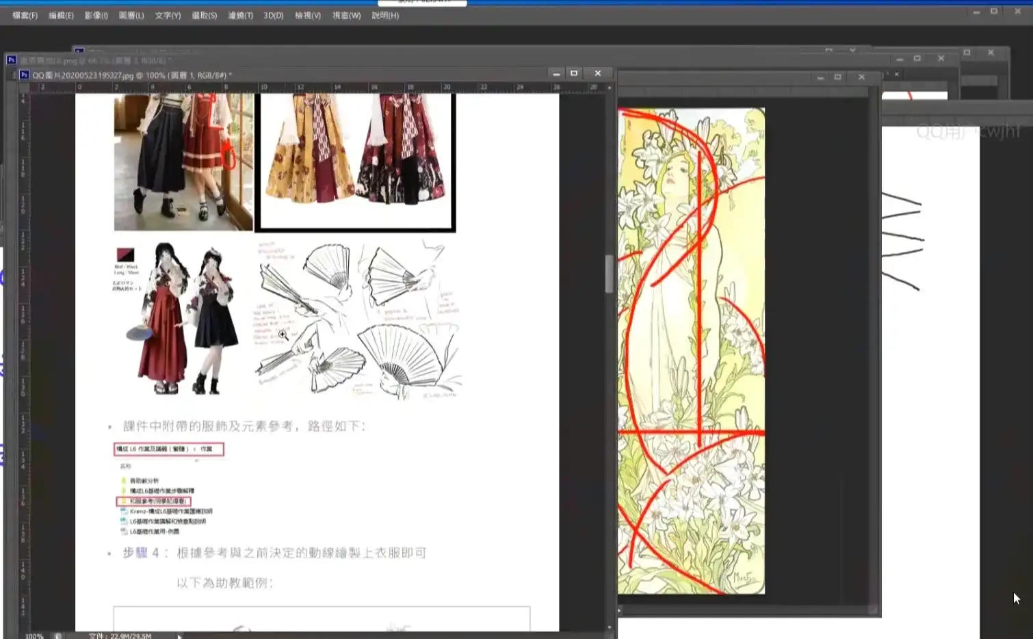The width and height of the screenshot is (1033, 639).
Task: Open the 視窗(W) menu
Action: [345, 15]
